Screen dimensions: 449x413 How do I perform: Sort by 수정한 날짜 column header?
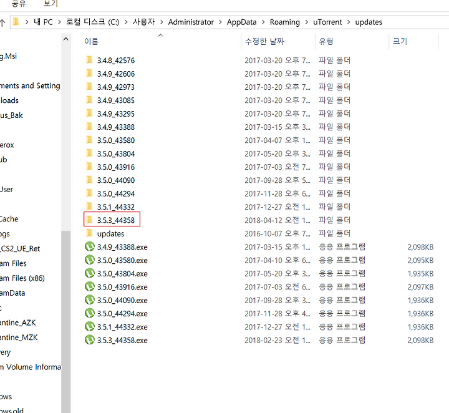264,42
